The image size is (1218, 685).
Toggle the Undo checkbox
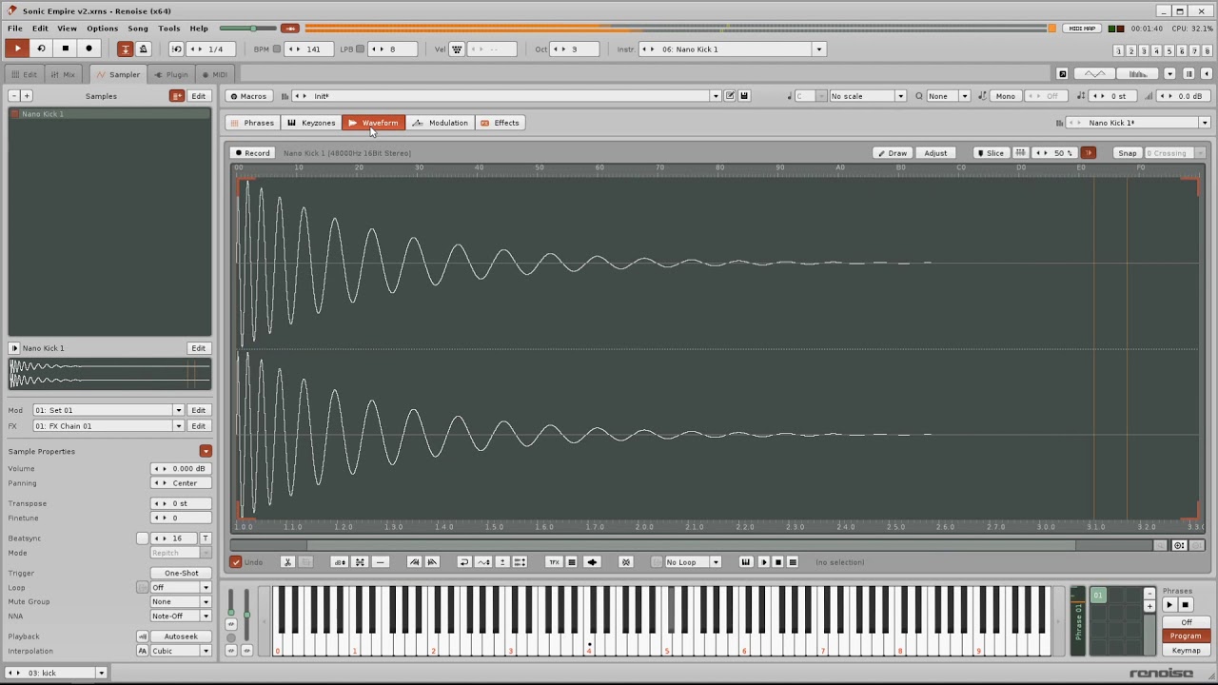pos(236,562)
